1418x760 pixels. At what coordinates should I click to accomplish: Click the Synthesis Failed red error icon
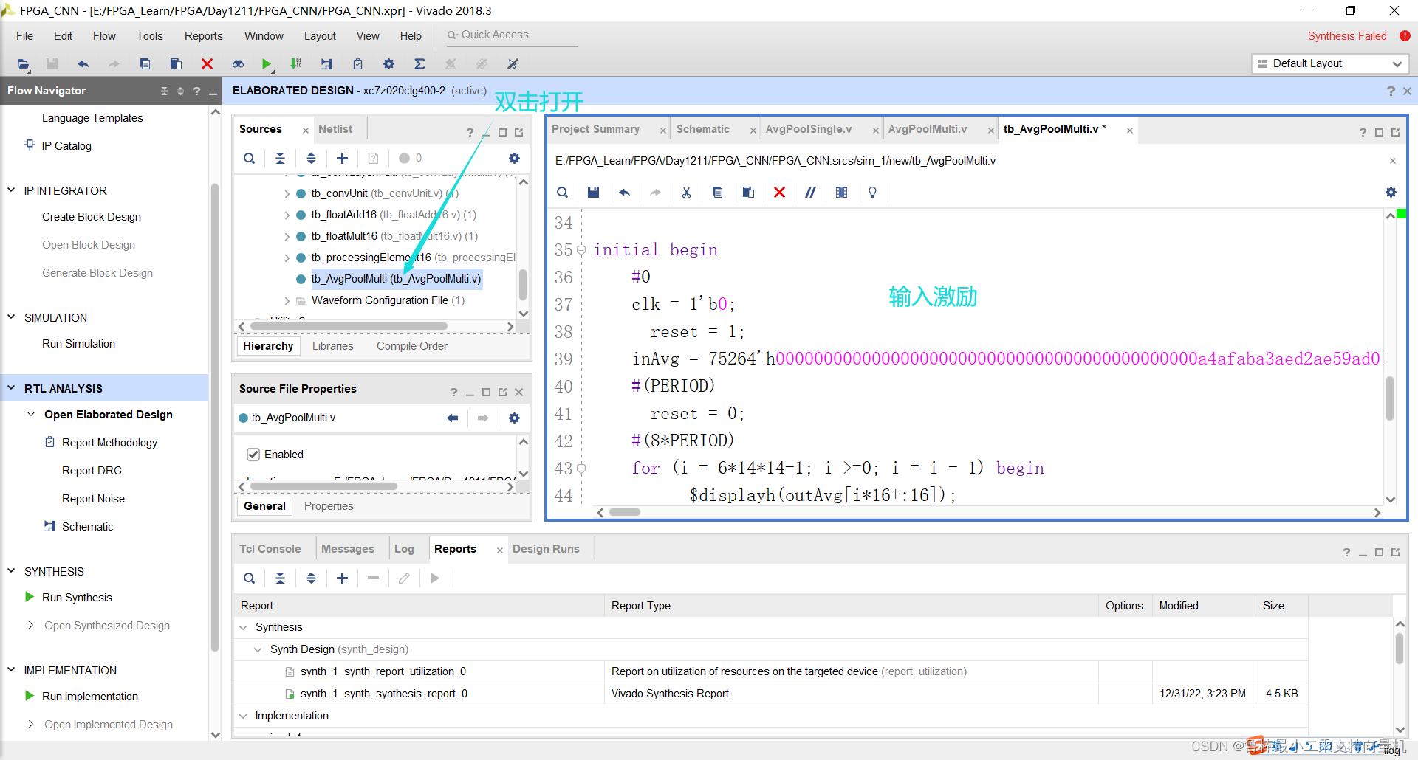(1405, 35)
